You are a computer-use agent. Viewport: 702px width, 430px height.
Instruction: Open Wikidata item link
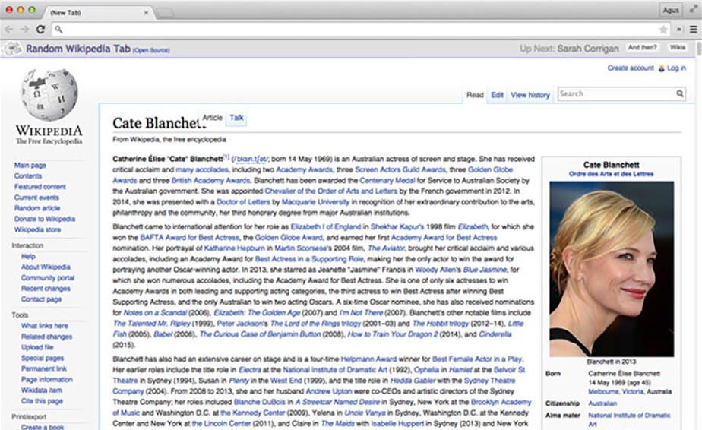(42, 390)
